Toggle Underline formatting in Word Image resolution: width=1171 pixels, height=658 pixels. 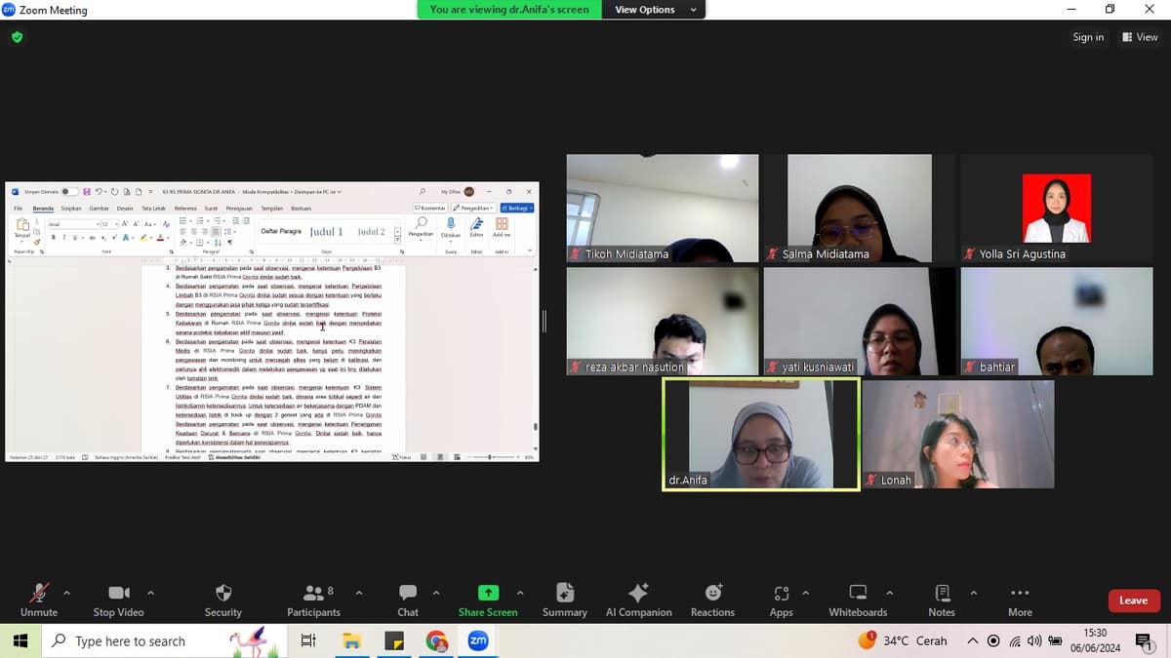(x=74, y=238)
